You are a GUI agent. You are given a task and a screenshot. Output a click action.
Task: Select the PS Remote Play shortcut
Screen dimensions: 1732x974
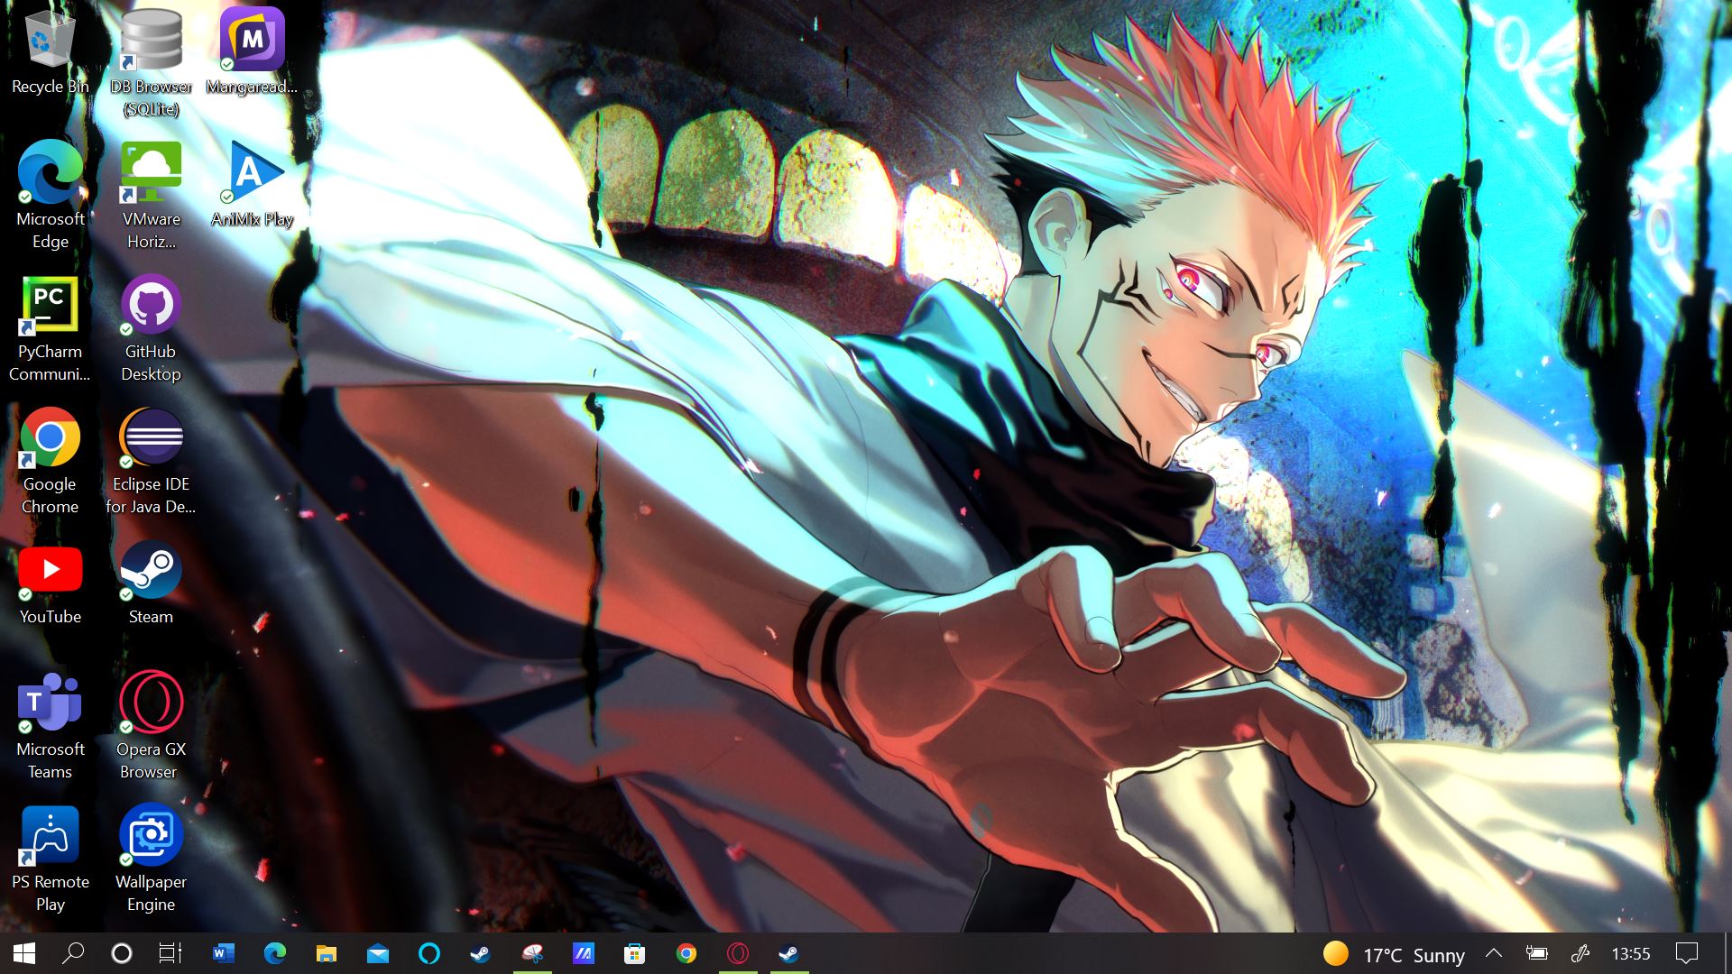pyautogui.click(x=50, y=859)
